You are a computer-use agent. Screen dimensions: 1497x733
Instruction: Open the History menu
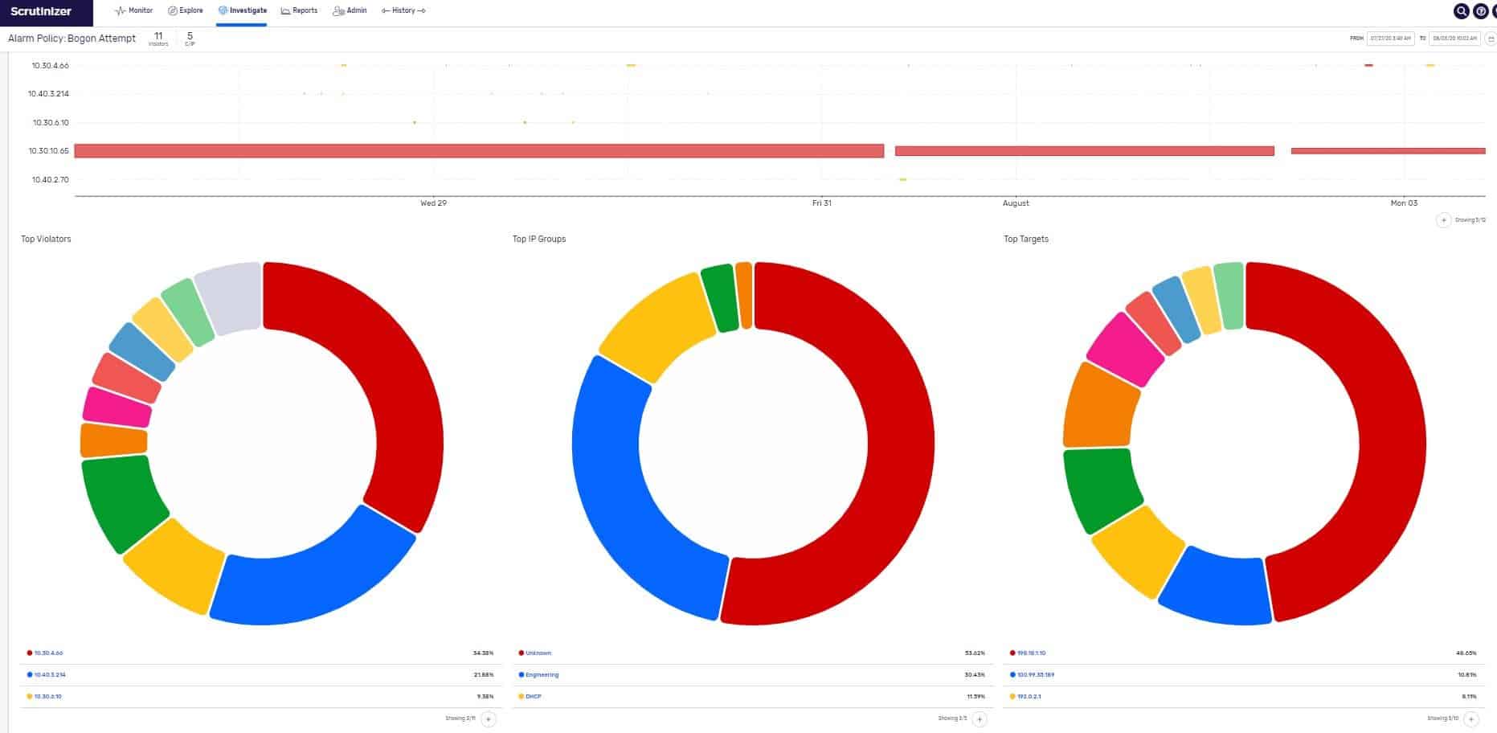pos(403,11)
